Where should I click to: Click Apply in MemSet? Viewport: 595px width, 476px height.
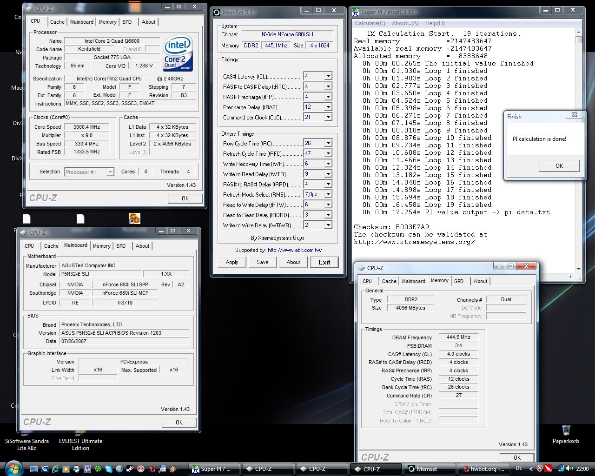click(232, 262)
